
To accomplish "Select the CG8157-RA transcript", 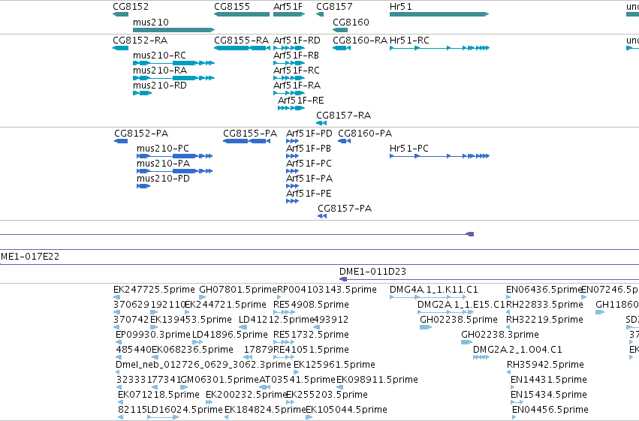I will coord(321,123).
